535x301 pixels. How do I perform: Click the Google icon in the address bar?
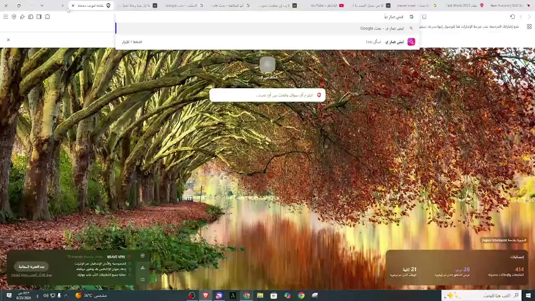tap(411, 17)
